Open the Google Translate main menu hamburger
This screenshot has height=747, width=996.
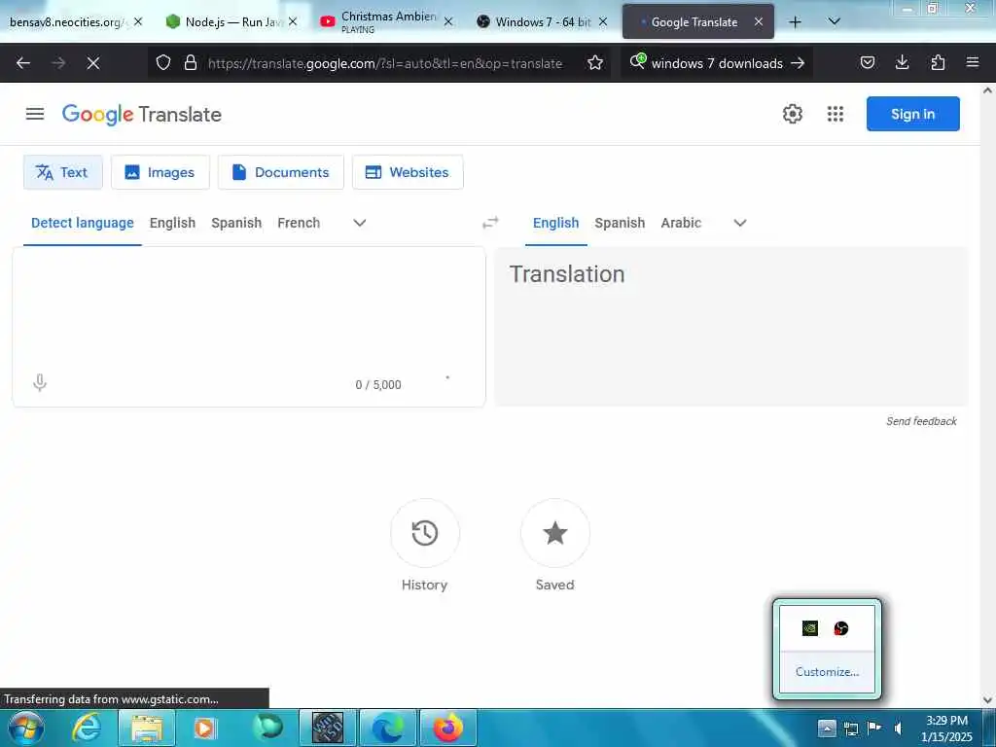coord(35,114)
